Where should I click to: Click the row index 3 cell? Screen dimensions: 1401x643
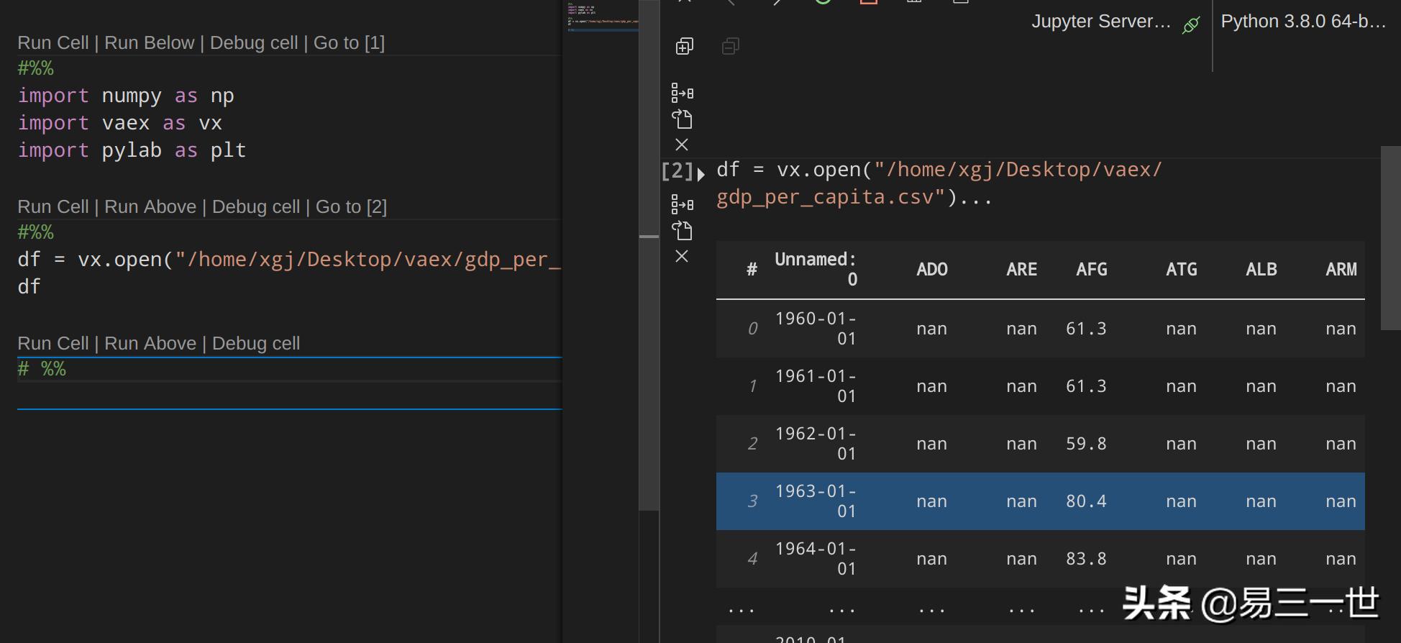752,501
